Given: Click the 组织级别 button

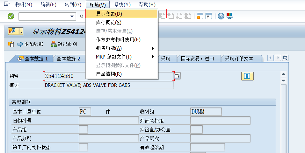Looking at the screenshot, I should 64,44.
